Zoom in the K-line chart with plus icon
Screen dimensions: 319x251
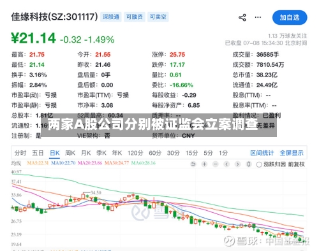point(204,164)
